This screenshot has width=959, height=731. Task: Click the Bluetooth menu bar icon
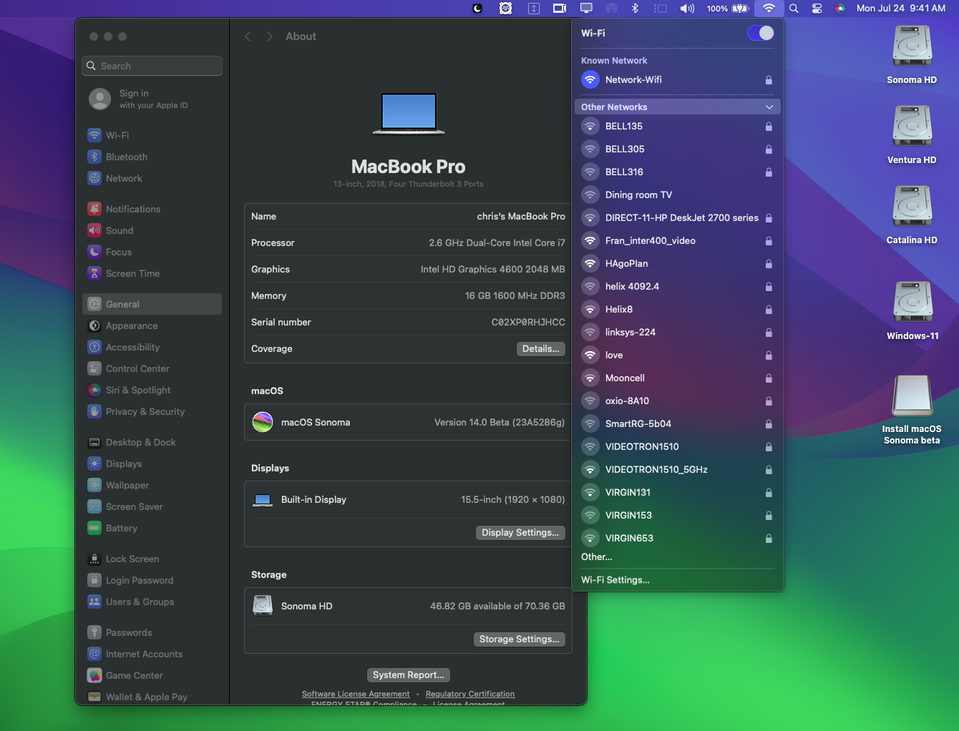point(635,9)
